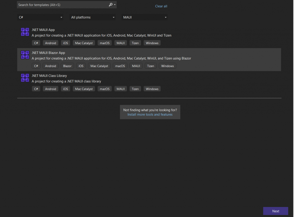Click the search magnifier icon
The width and height of the screenshot is (294, 217).
coord(111,5)
